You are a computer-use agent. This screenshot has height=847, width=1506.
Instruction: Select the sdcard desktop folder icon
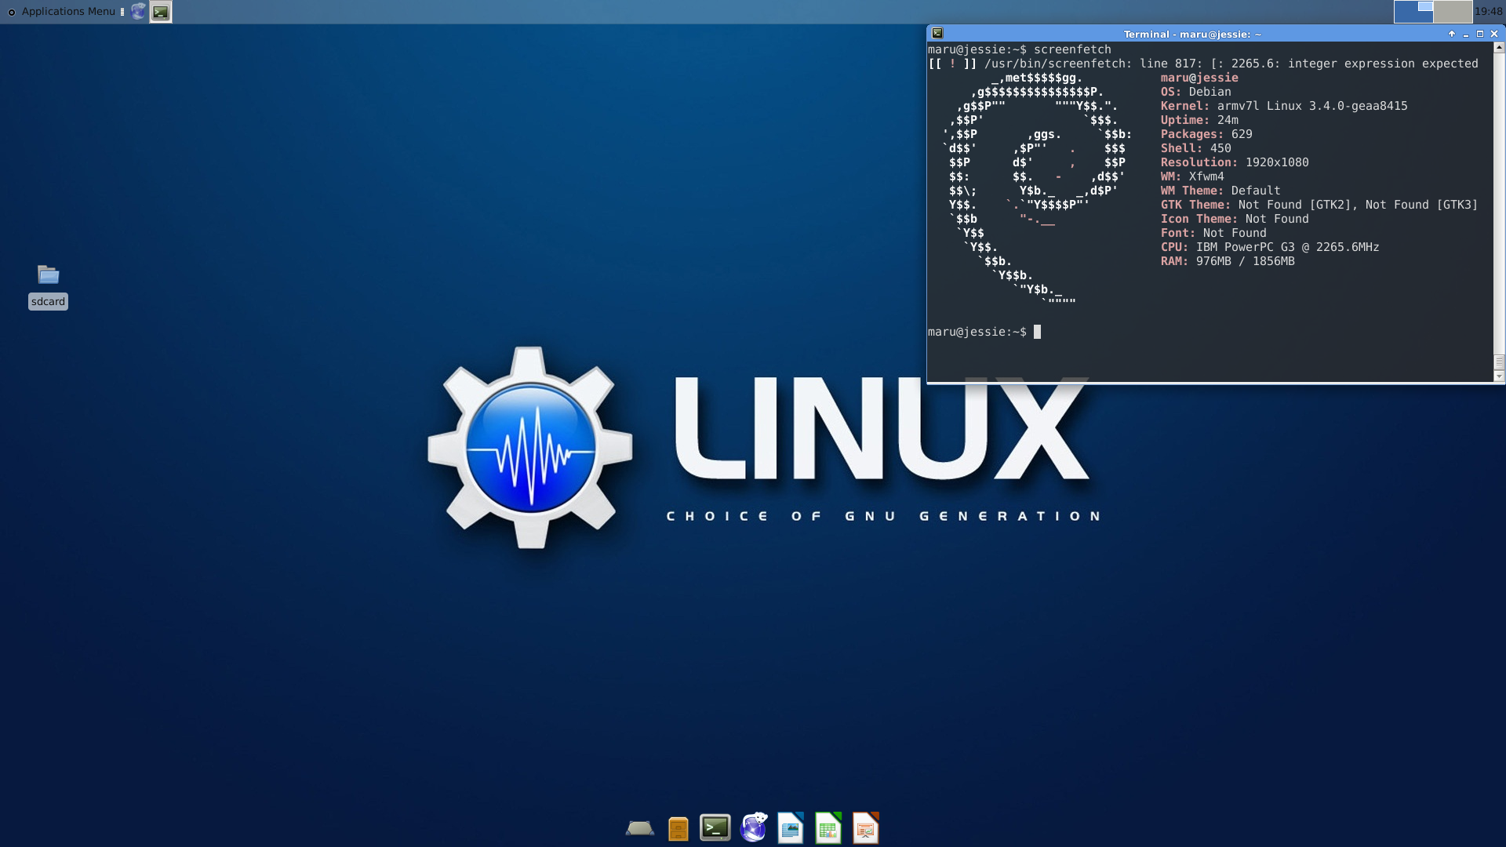[x=49, y=274]
